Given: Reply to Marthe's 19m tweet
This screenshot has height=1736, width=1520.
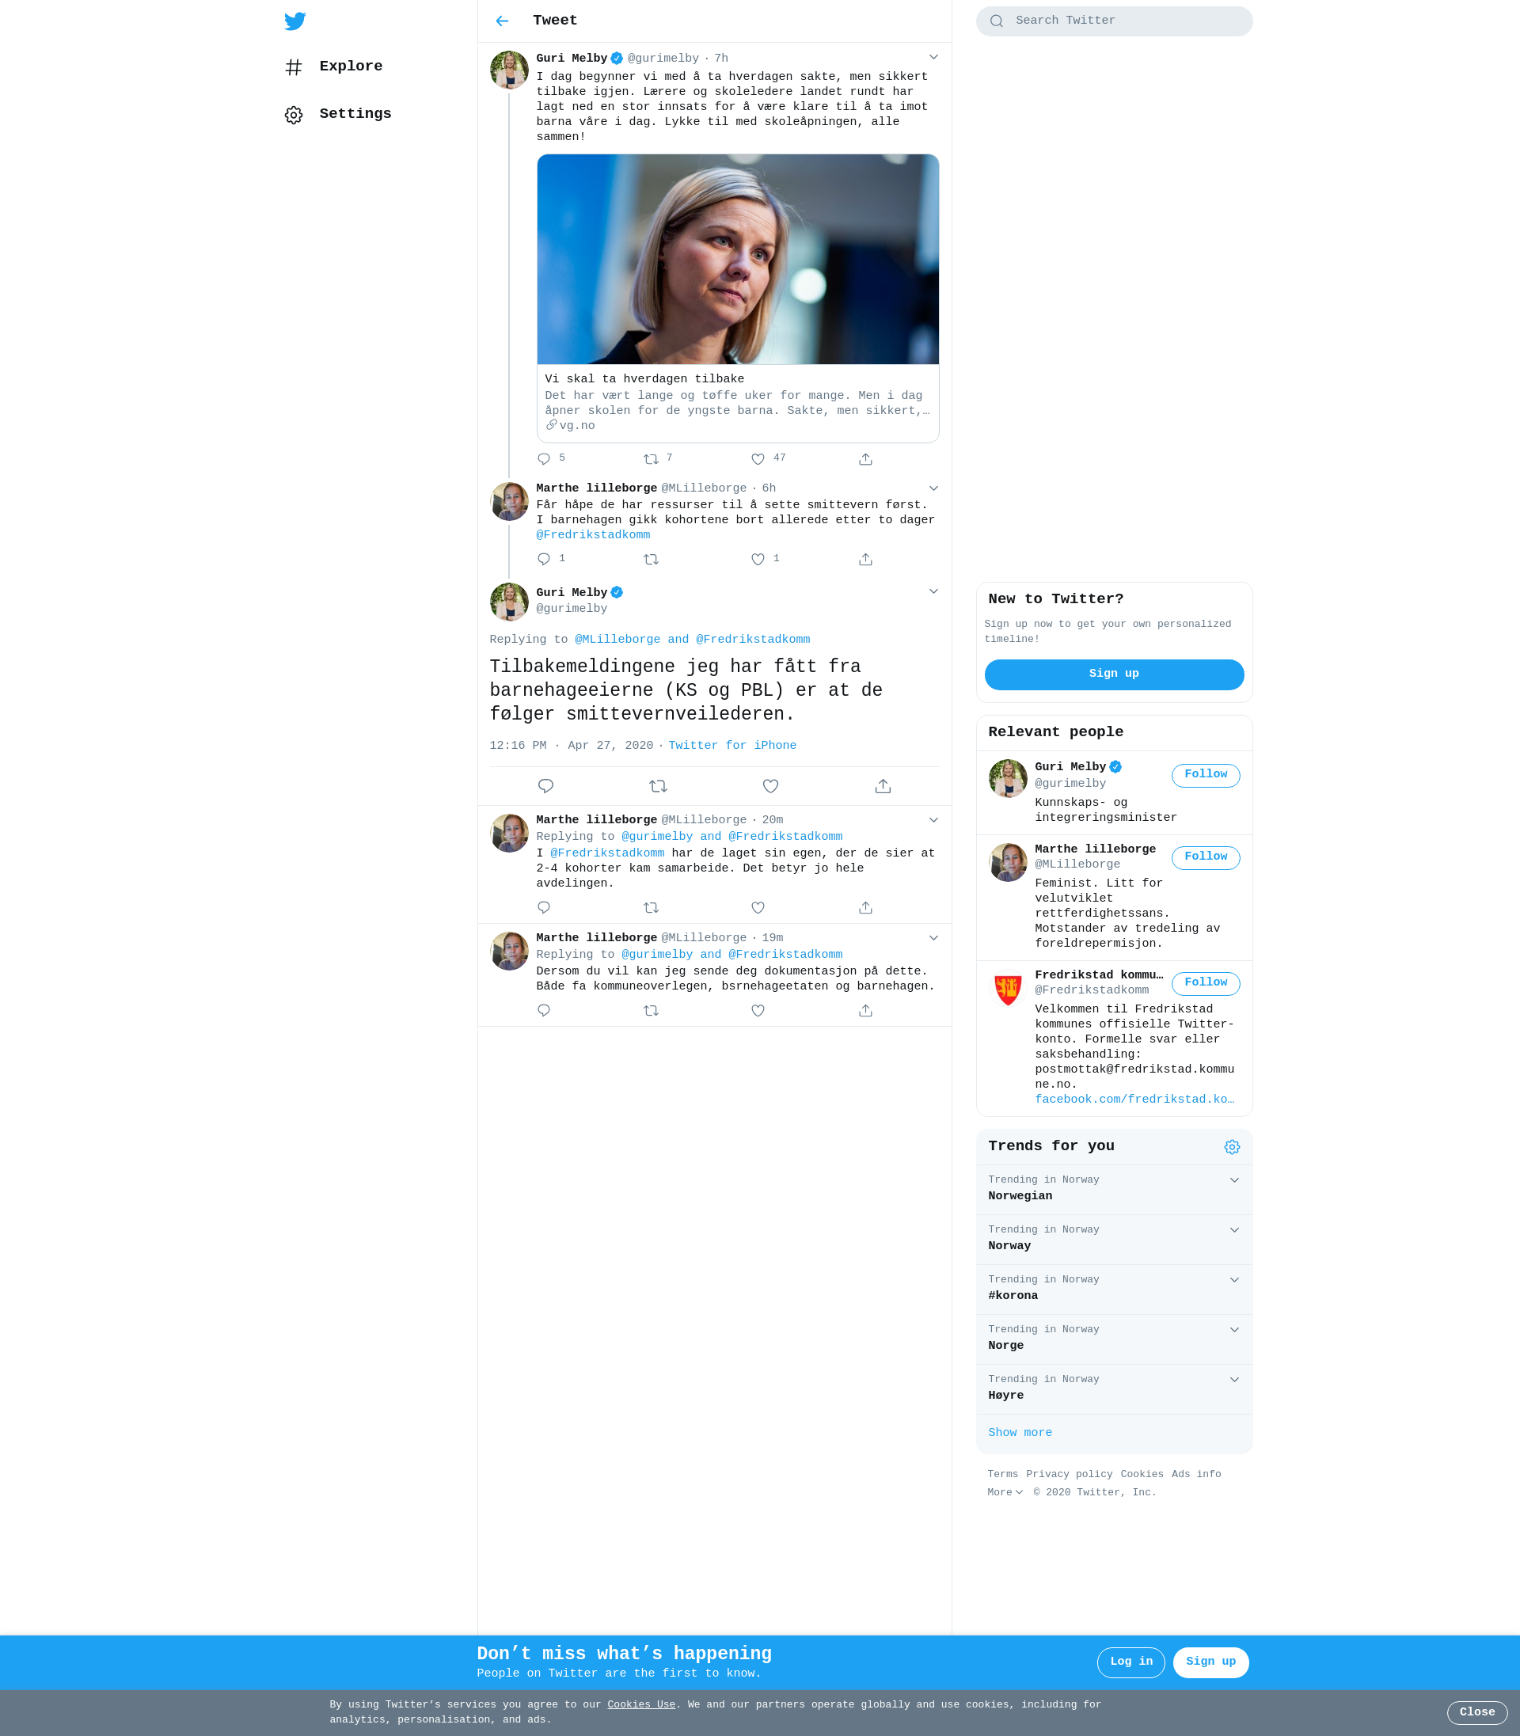Looking at the screenshot, I should tap(545, 1010).
